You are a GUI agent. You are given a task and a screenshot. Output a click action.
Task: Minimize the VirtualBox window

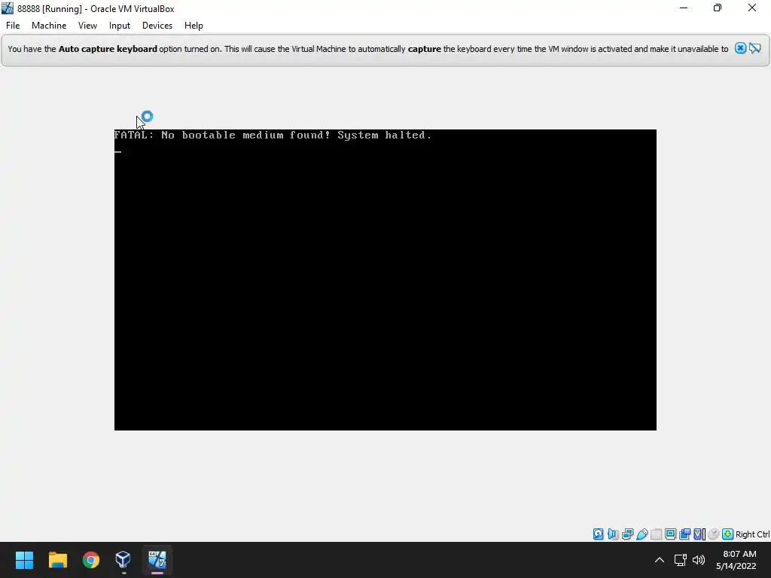[684, 8]
